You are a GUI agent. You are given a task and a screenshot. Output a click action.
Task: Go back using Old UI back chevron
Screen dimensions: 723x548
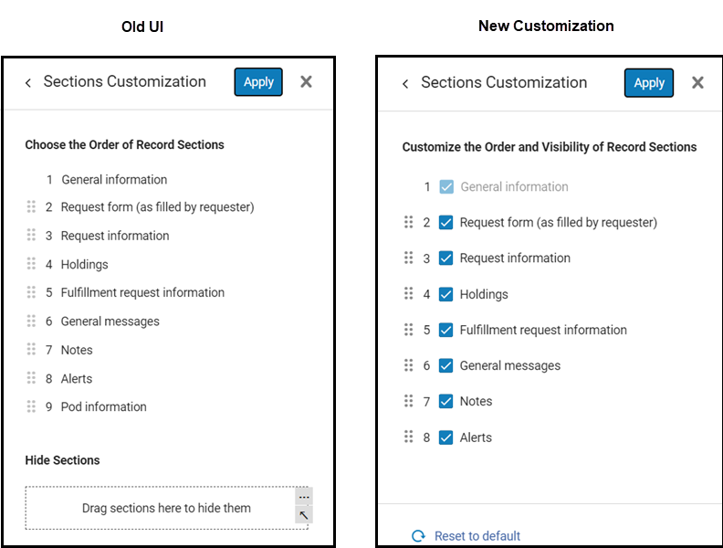pos(28,83)
